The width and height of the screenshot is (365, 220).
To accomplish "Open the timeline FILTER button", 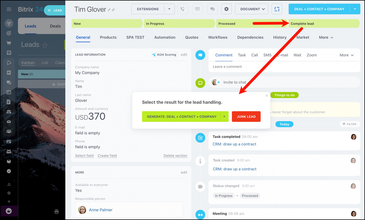I will tap(350, 124).
